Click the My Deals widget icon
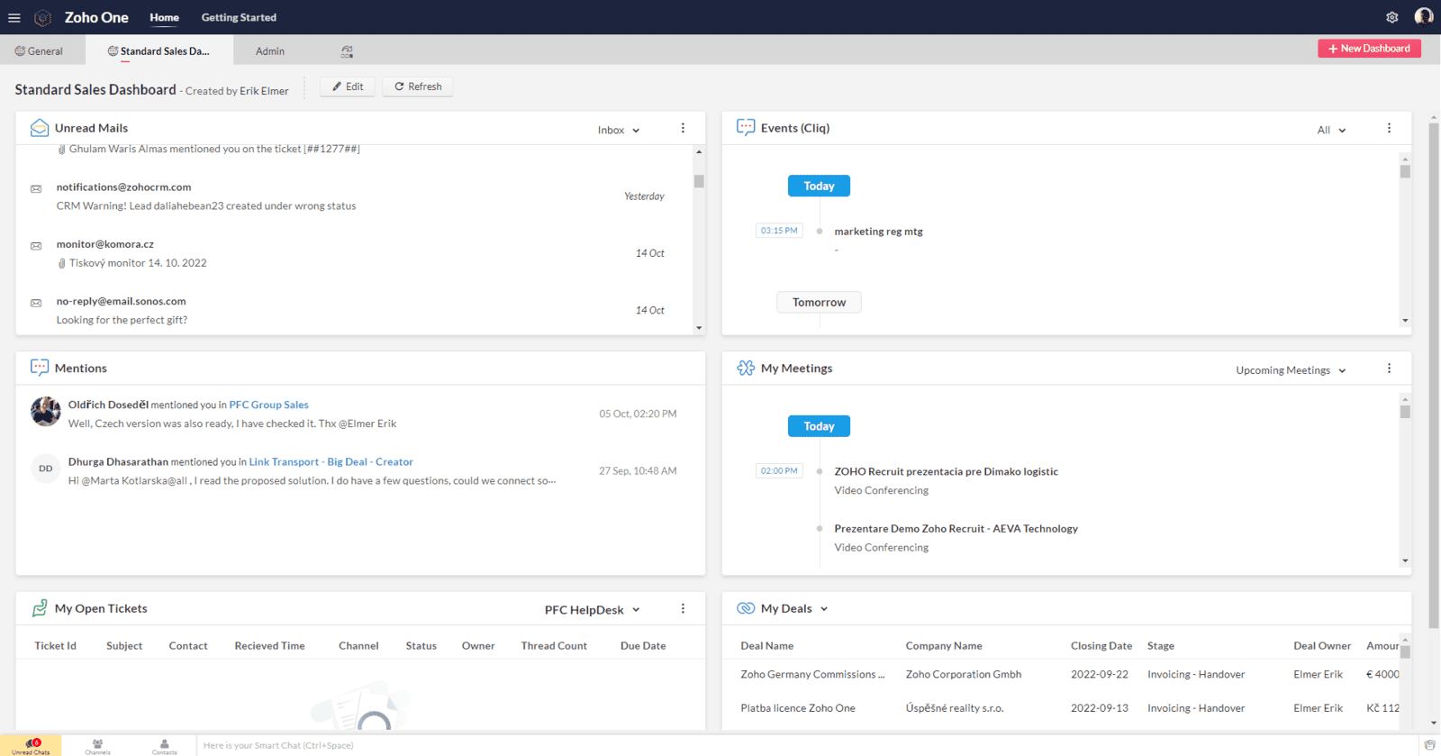 pyautogui.click(x=746, y=608)
